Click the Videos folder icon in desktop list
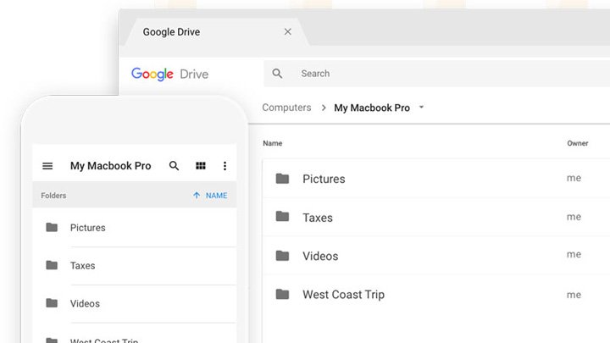The image size is (610, 343). click(282, 256)
